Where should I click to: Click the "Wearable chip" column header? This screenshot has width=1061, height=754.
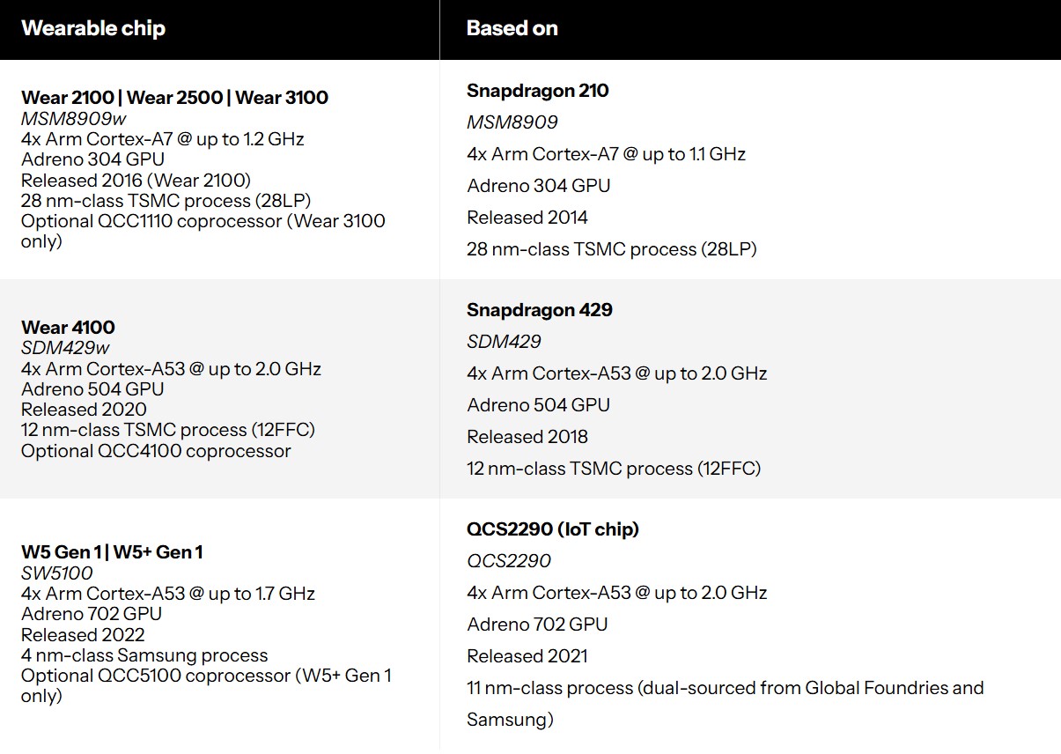click(92, 28)
